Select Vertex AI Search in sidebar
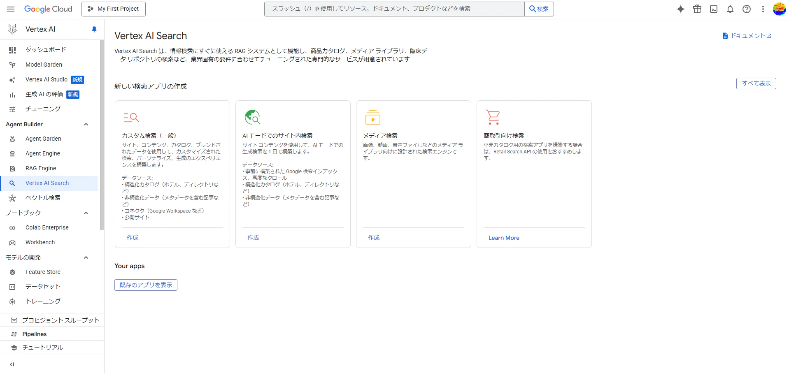Screen dimensions: 789x373 pos(49,183)
